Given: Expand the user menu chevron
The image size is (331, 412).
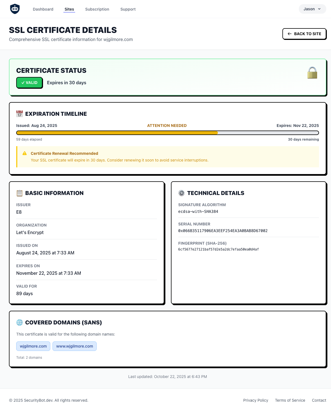Looking at the screenshot, I should (x=319, y=9).
